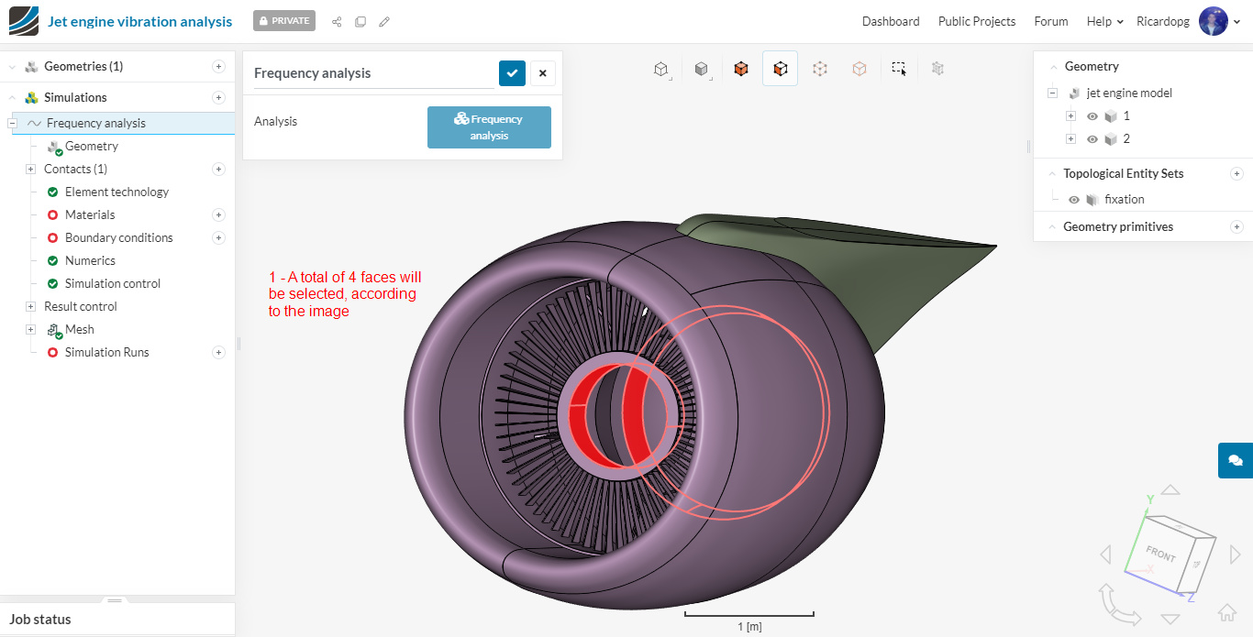Open Simulation control settings

click(x=113, y=283)
